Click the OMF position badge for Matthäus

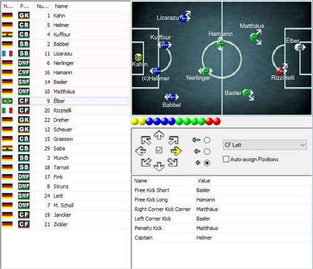coord(24,91)
